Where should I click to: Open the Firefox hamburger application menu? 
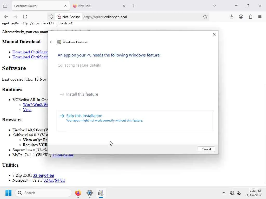[x=260, y=17]
